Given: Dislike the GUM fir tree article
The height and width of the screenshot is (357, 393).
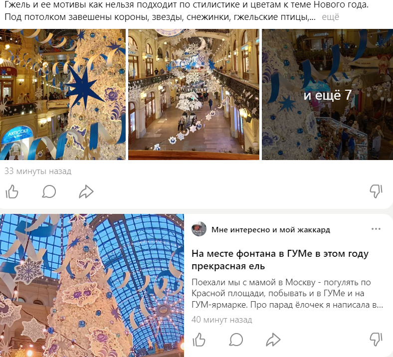Looking at the screenshot, I should coord(376,340).
